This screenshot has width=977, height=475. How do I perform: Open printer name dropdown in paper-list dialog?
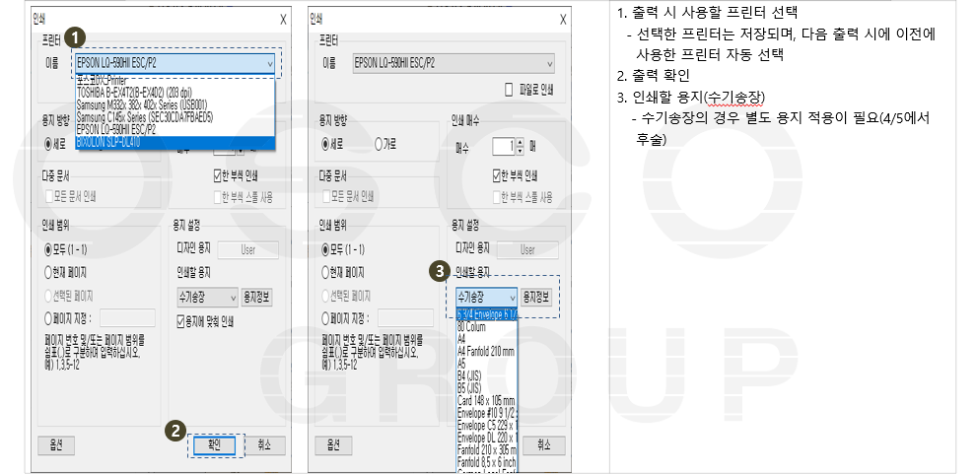pyautogui.click(x=454, y=63)
